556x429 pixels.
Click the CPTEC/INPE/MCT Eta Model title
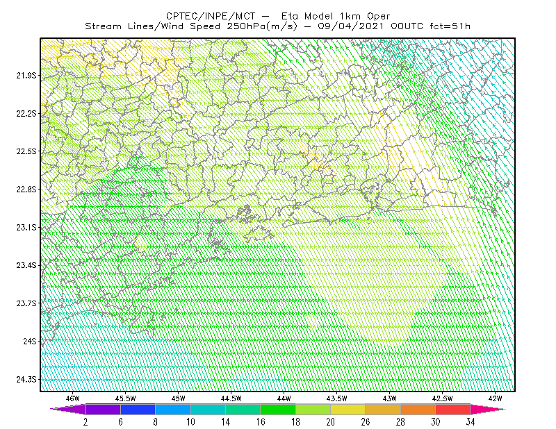(x=279, y=16)
